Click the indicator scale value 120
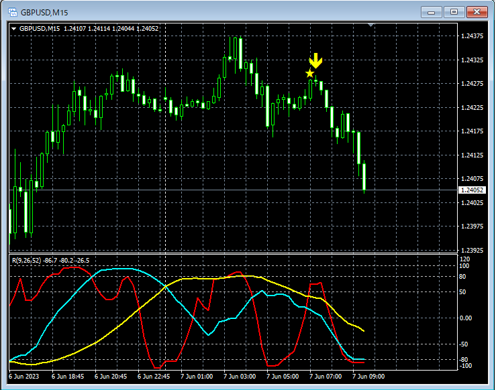Screen dimensions: 496x390 (x=464, y=258)
